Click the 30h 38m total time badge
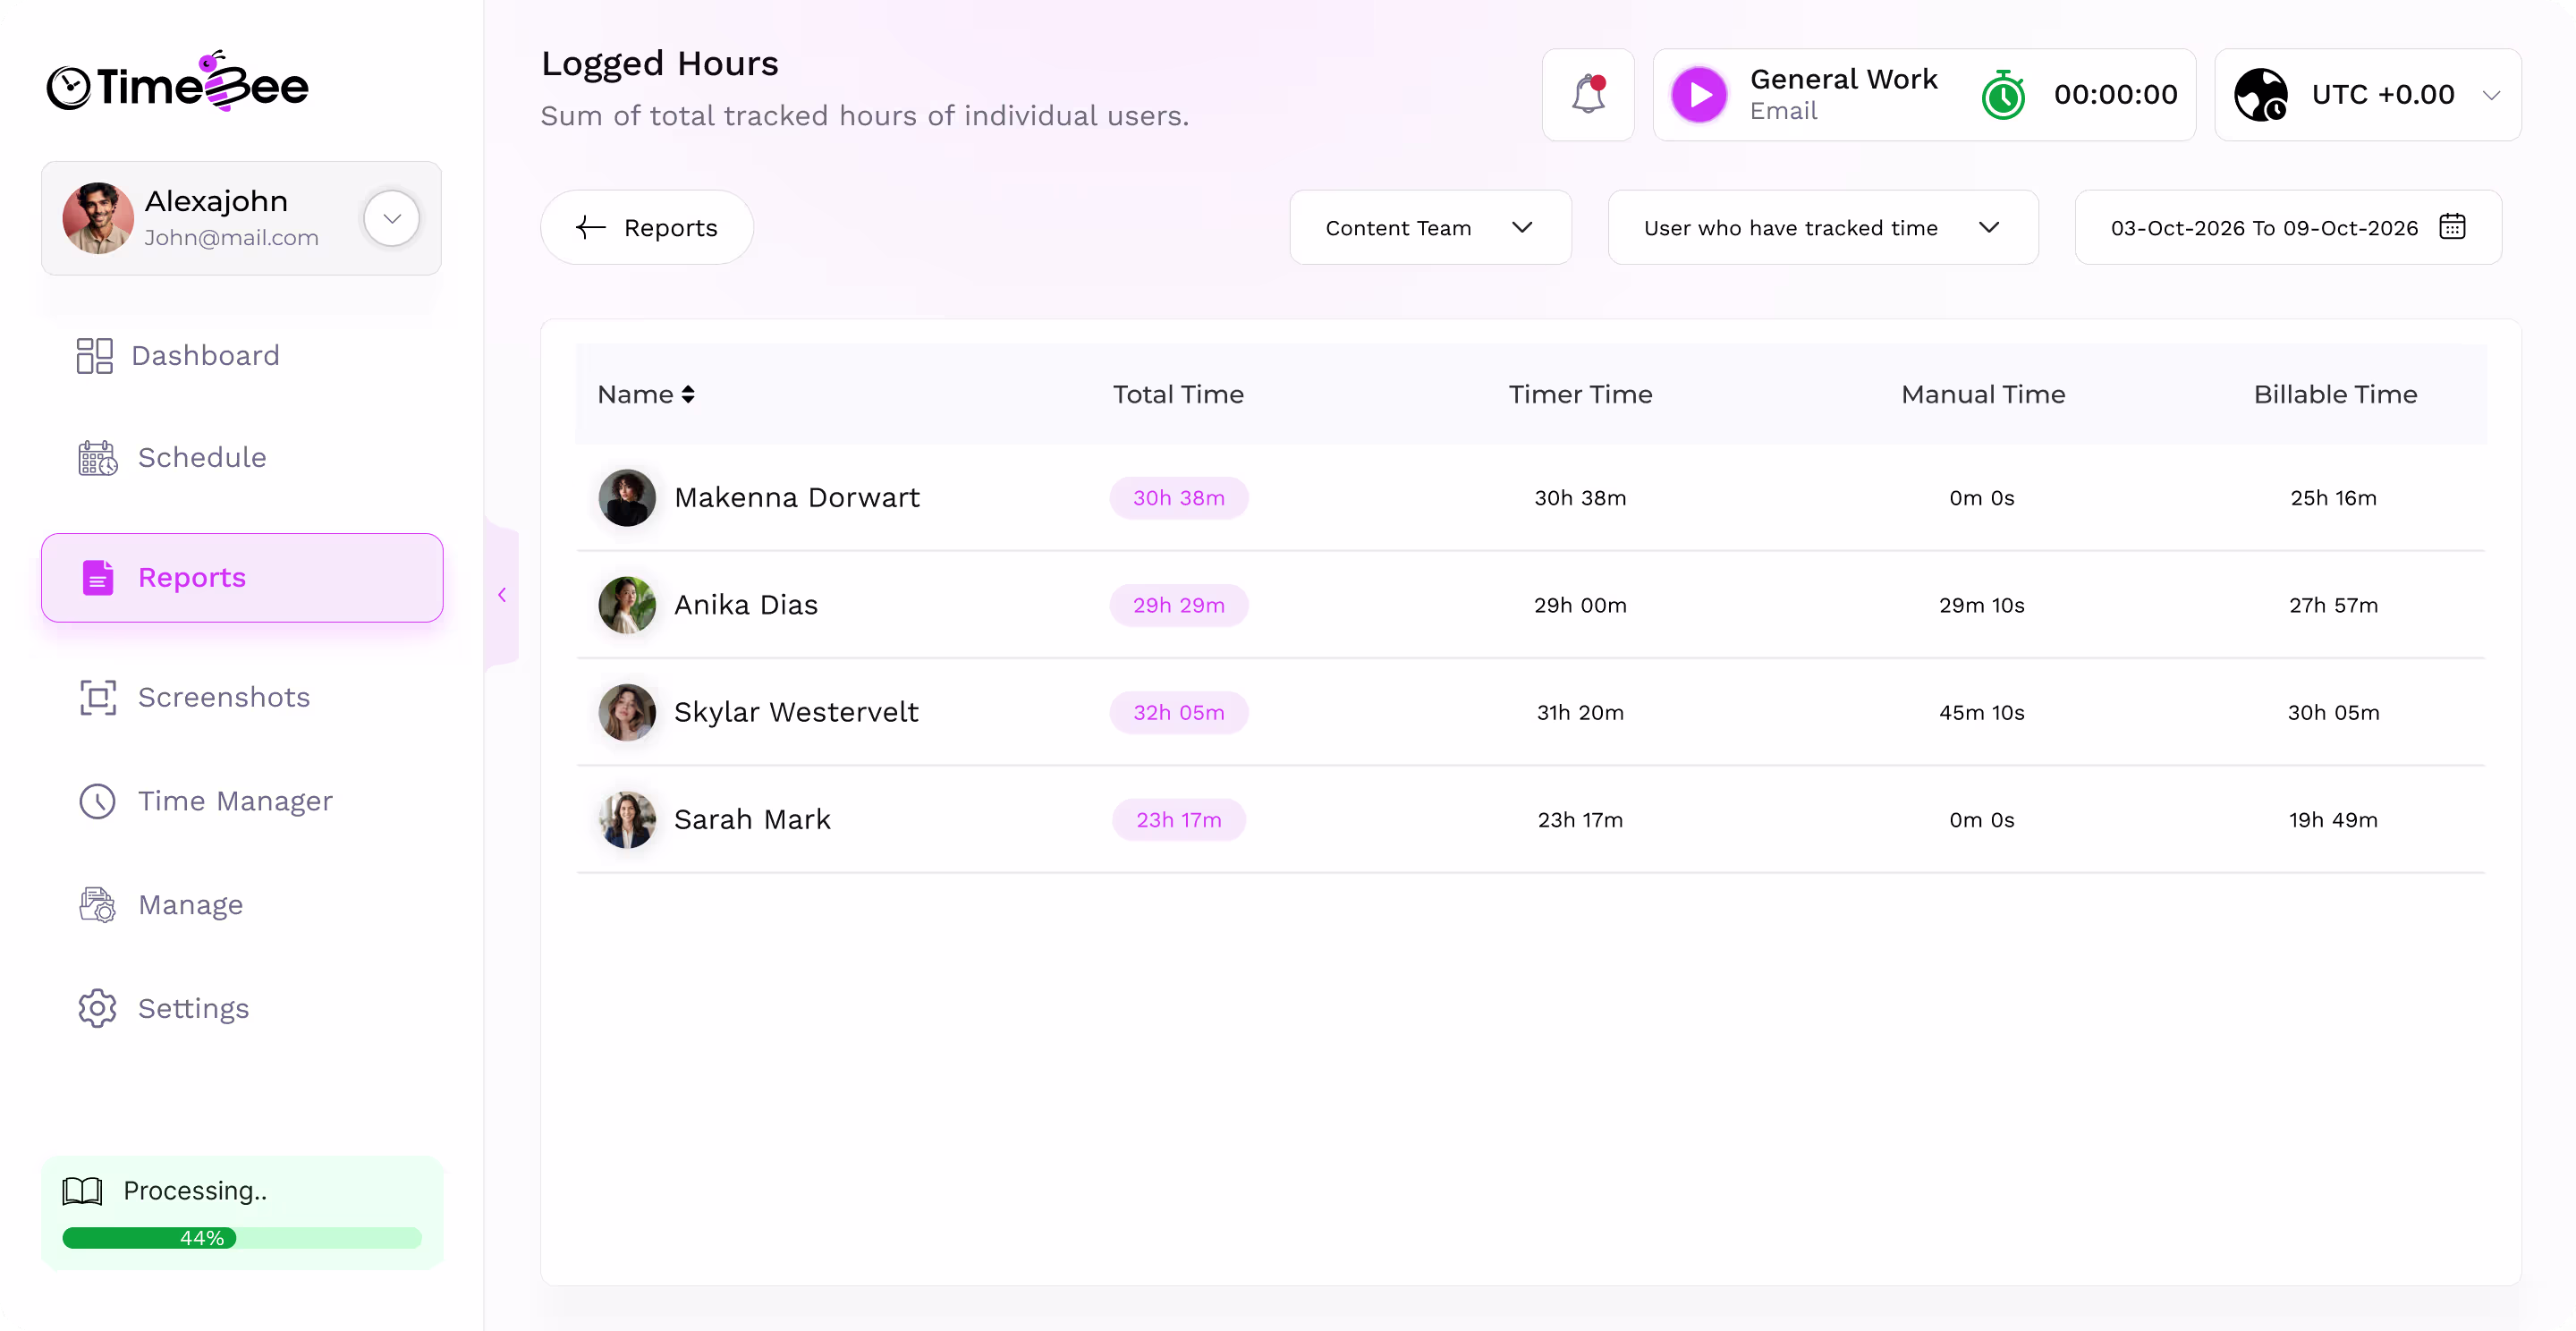The width and height of the screenshot is (2576, 1331). point(1178,497)
